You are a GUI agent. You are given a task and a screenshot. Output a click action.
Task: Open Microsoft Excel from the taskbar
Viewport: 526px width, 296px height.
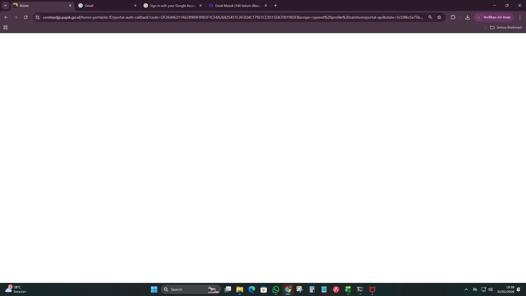pyautogui.click(x=348, y=289)
